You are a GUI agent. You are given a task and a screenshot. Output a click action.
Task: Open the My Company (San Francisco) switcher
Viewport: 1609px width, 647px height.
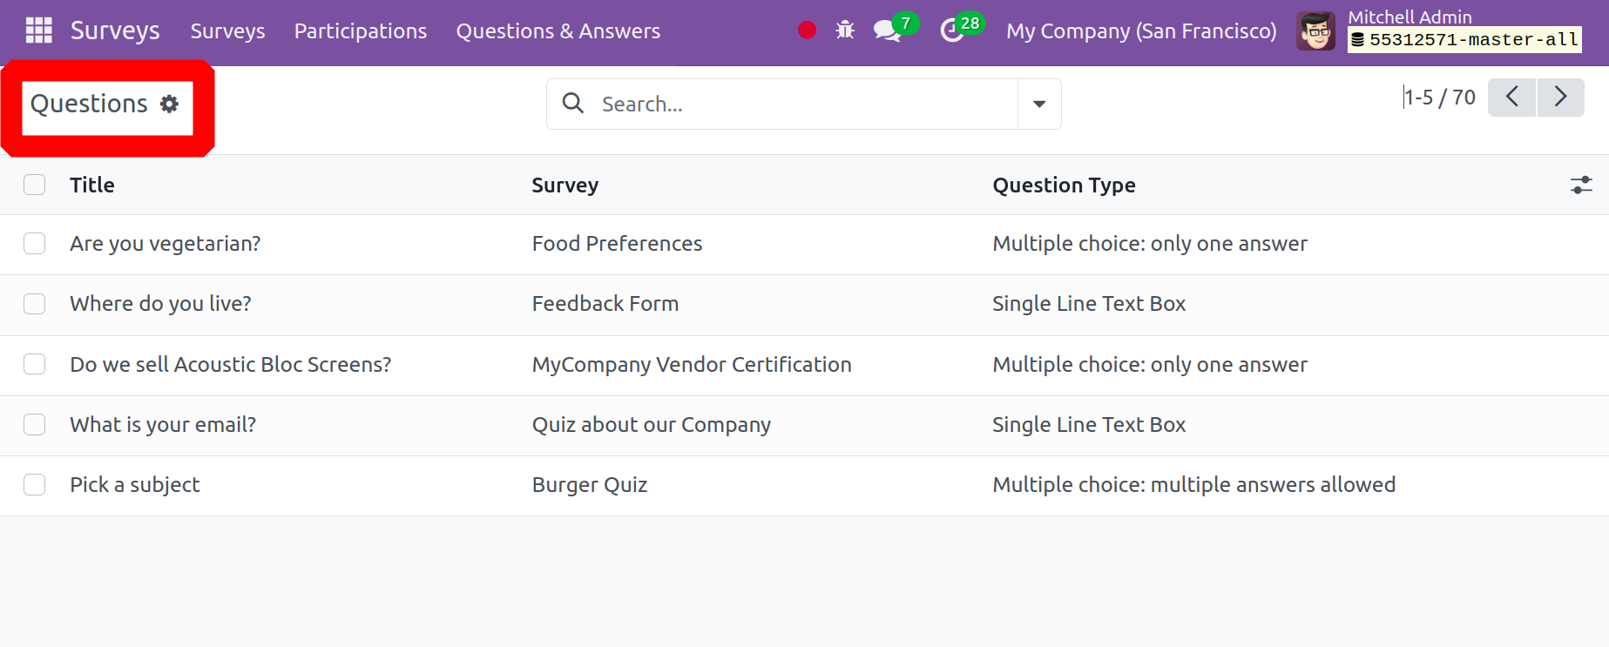[1141, 31]
